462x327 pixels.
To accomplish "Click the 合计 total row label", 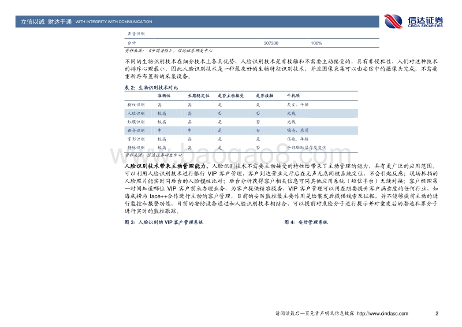I will [x=132, y=43].
